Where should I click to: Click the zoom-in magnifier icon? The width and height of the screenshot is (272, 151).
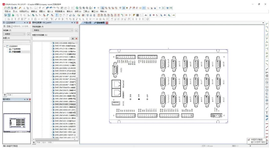(x=83, y=8)
